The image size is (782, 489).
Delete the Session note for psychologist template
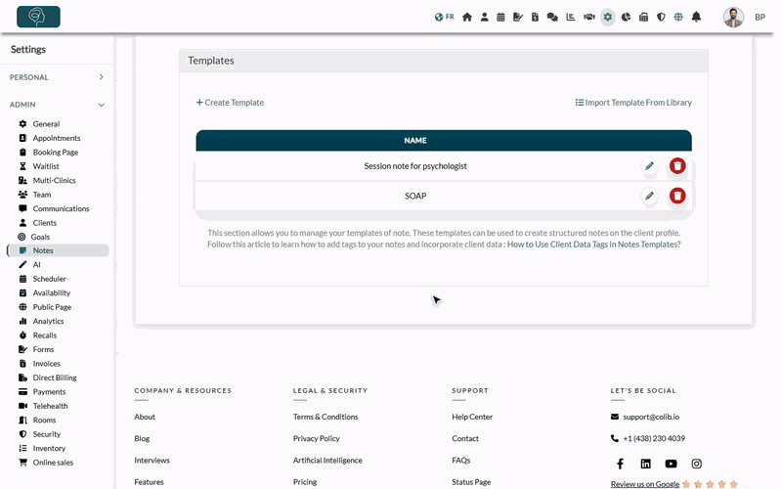pos(677,166)
